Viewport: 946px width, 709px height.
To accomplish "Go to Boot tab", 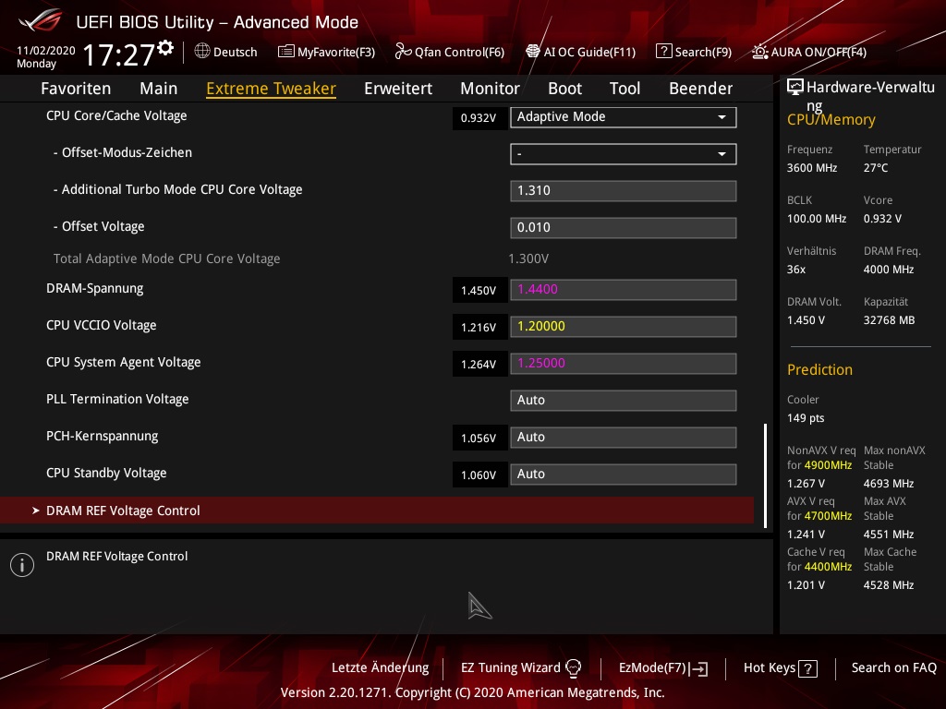I will tap(564, 89).
